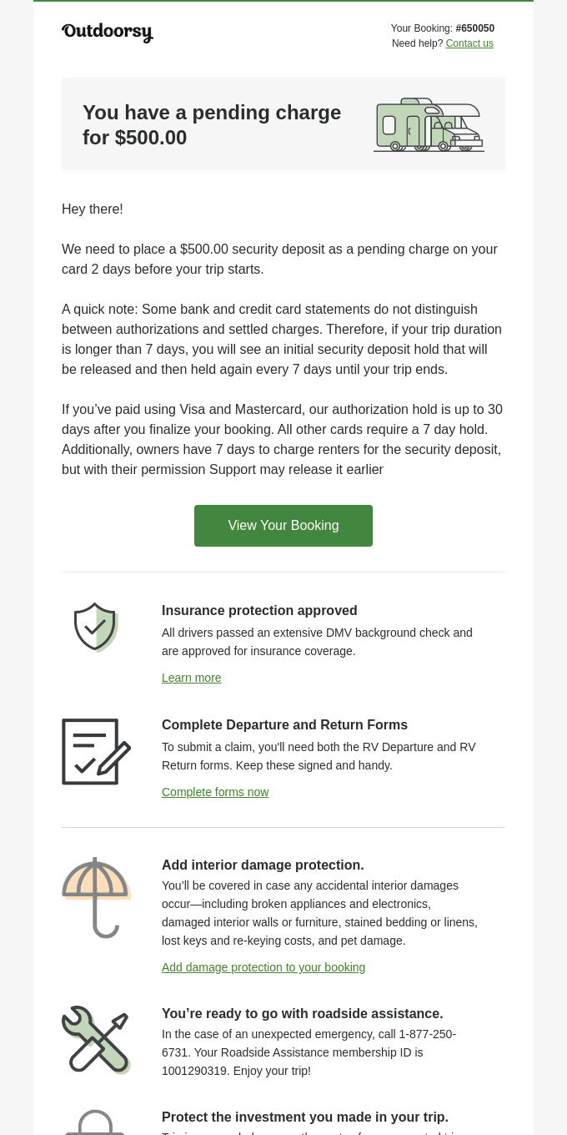Click the pending charge for $500.00 heading
The width and height of the screenshot is (567, 1135).
(212, 124)
